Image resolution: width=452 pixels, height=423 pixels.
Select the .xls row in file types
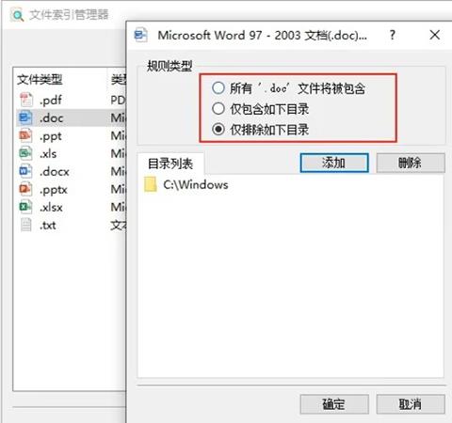[x=72, y=153]
